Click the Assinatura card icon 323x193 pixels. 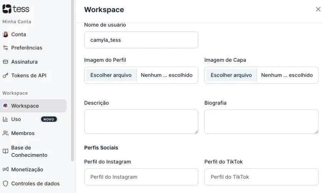(5, 62)
